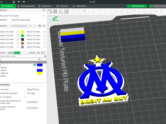The height and width of the screenshot is (124, 166).
Task: Select the Rotate tool icon
Action: (x=99, y=11)
